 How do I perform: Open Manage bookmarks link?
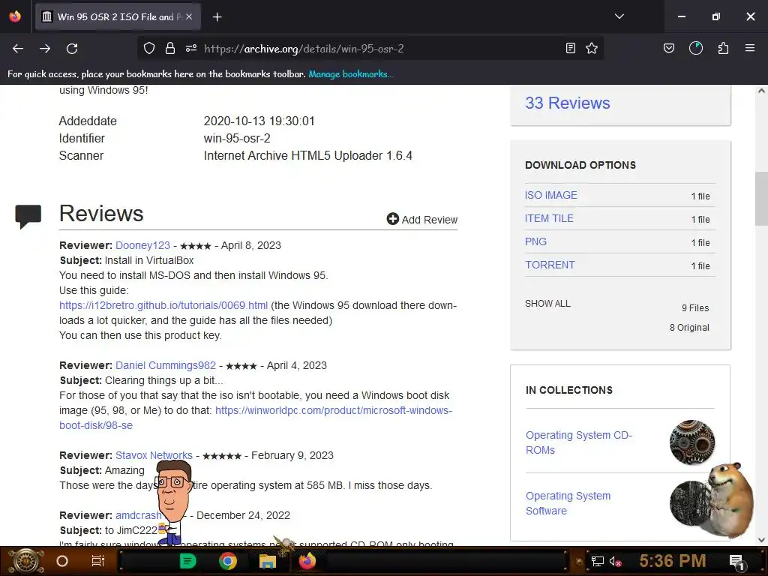pyautogui.click(x=351, y=74)
